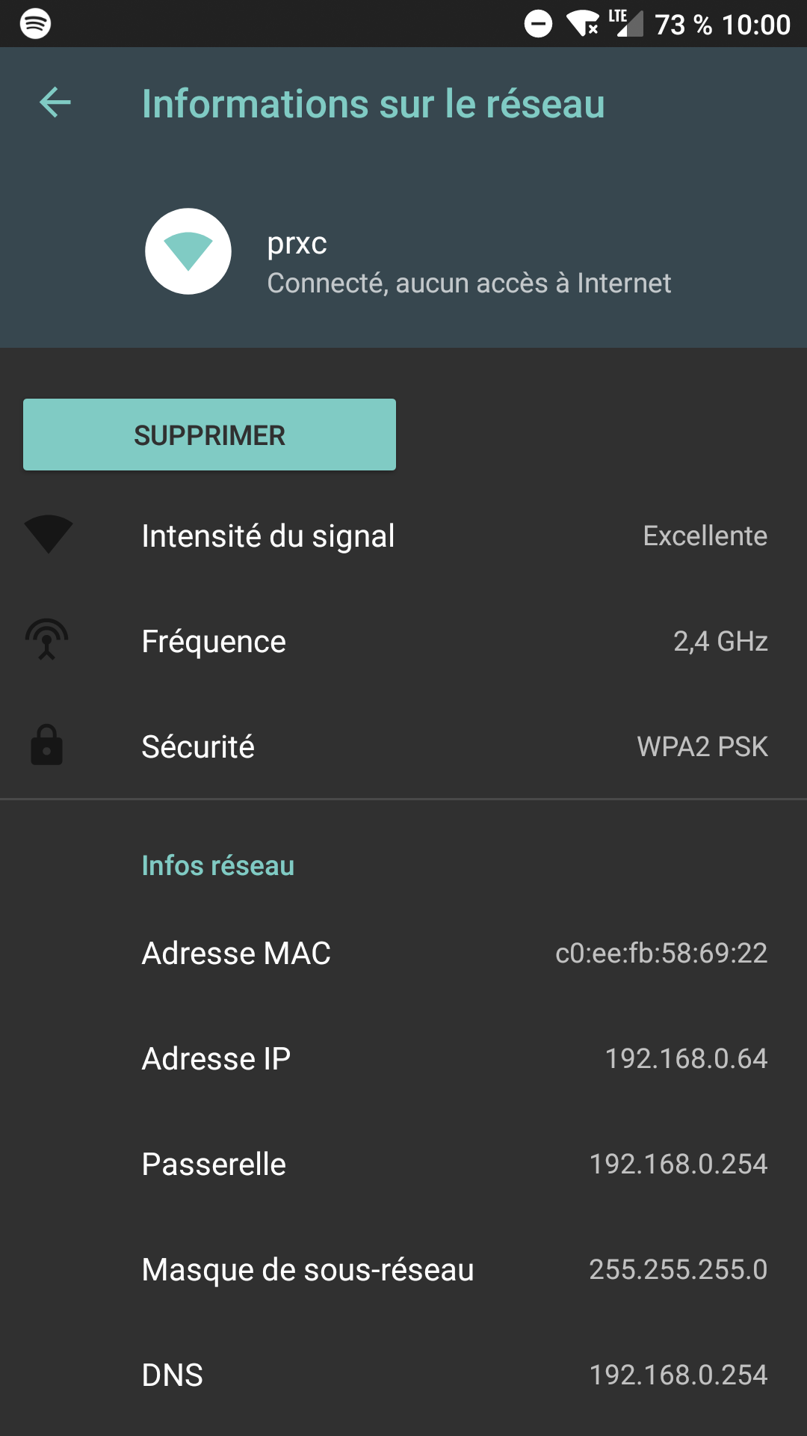Tap the frequency antenna icon

coord(47,640)
